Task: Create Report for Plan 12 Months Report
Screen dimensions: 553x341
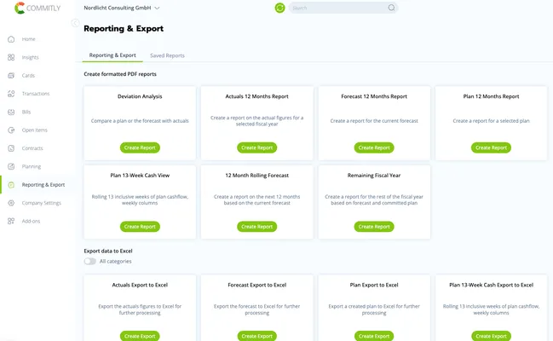Action: tap(491, 147)
